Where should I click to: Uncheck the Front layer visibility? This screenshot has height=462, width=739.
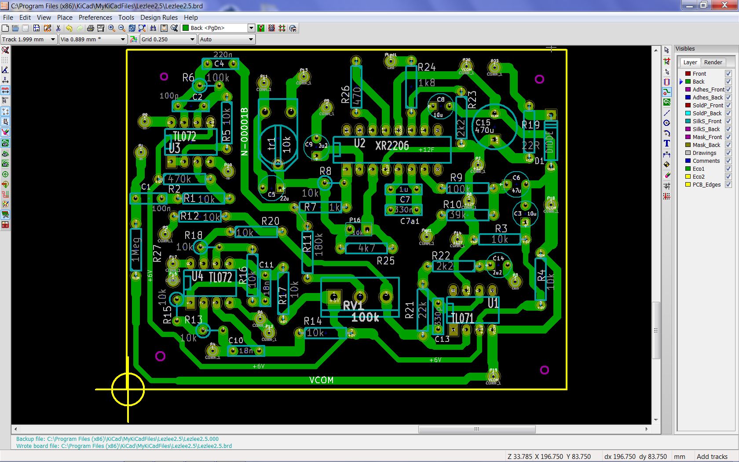tap(728, 73)
